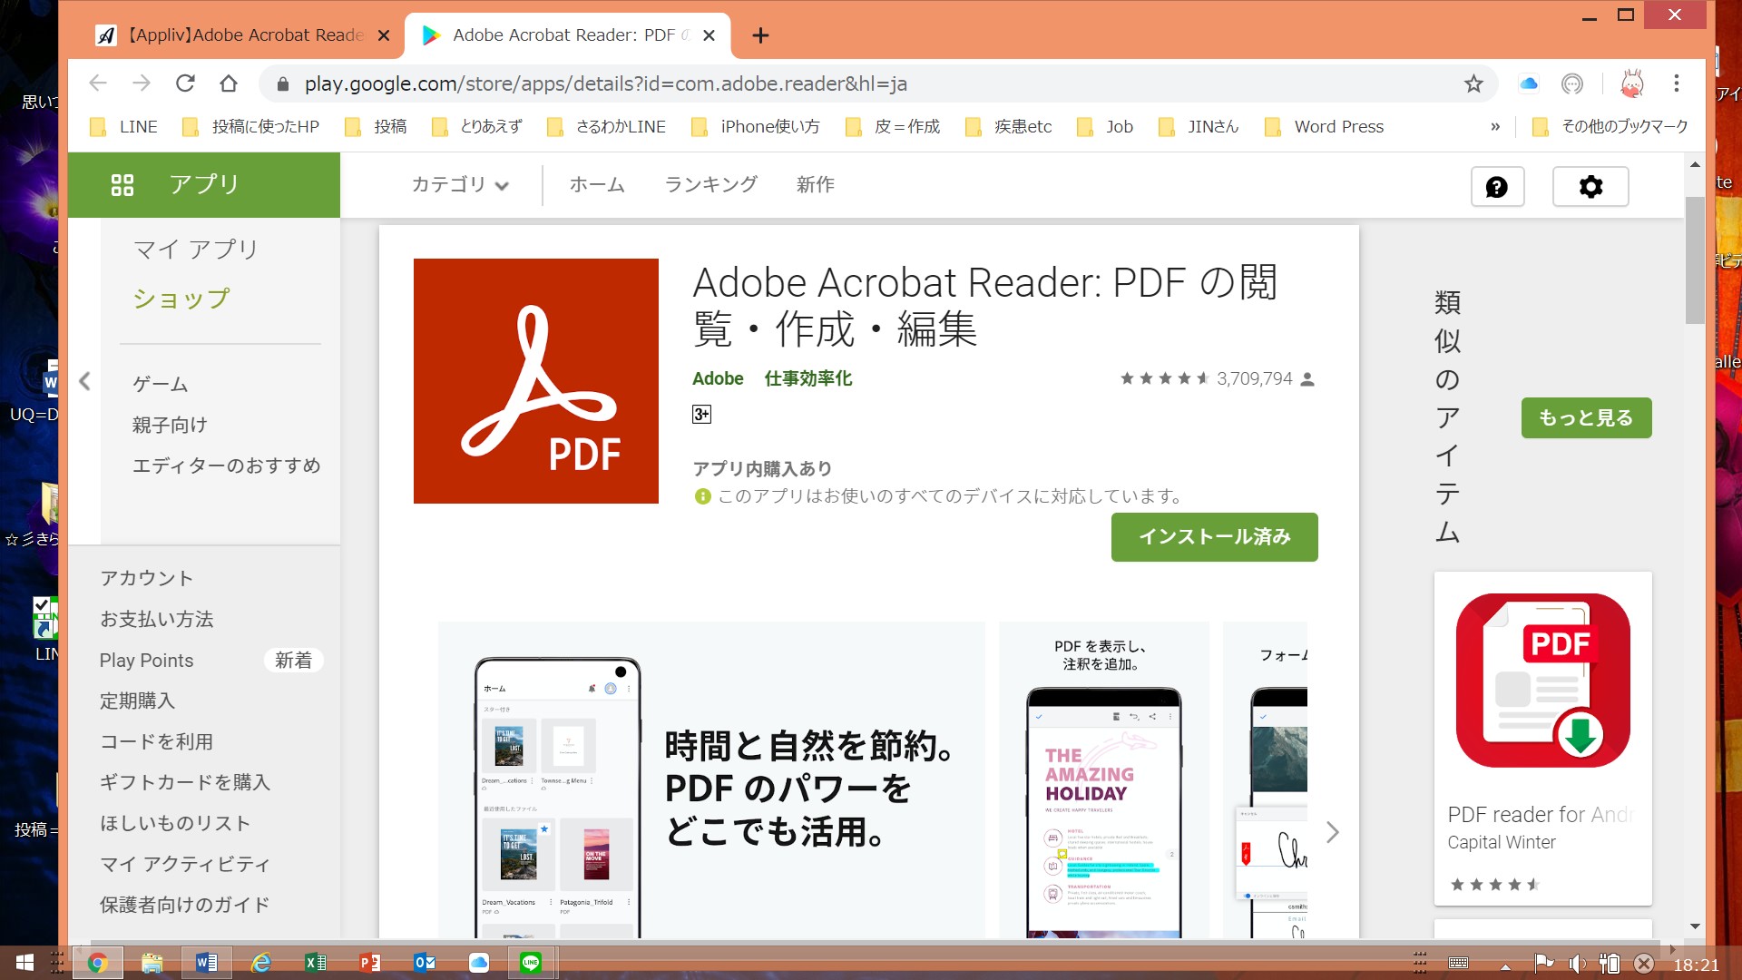Open the ランキング tab
Screen dimensions: 1742x980
[x=711, y=185]
